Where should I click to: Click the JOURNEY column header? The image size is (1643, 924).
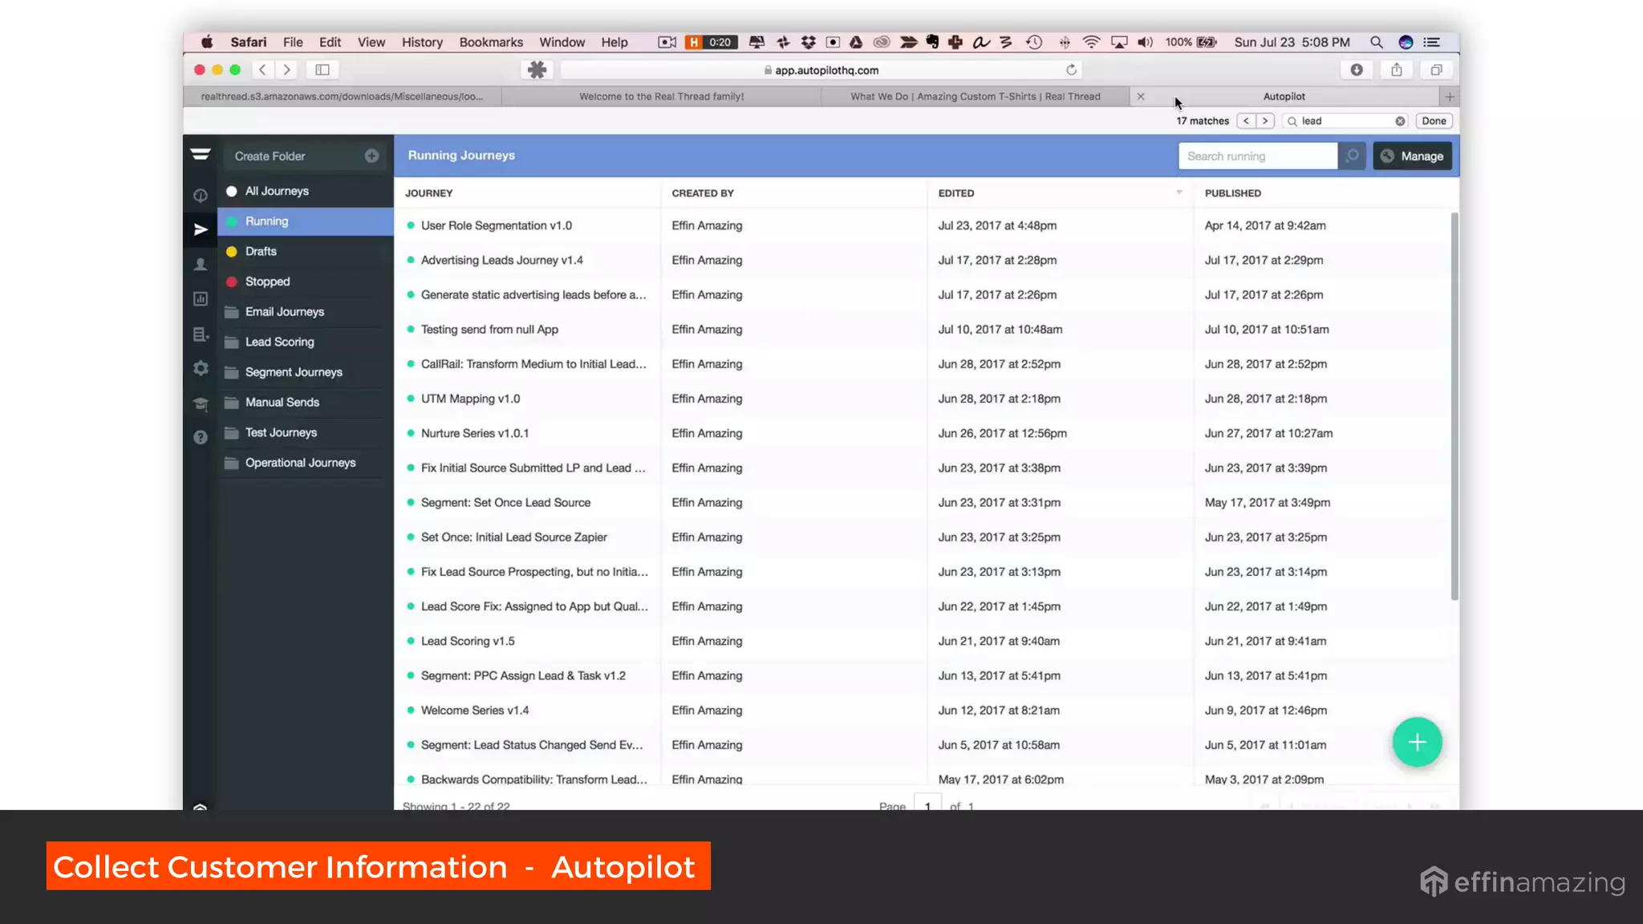428,193
